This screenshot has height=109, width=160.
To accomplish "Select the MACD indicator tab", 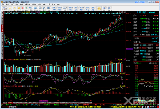I will tap(10, 103).
